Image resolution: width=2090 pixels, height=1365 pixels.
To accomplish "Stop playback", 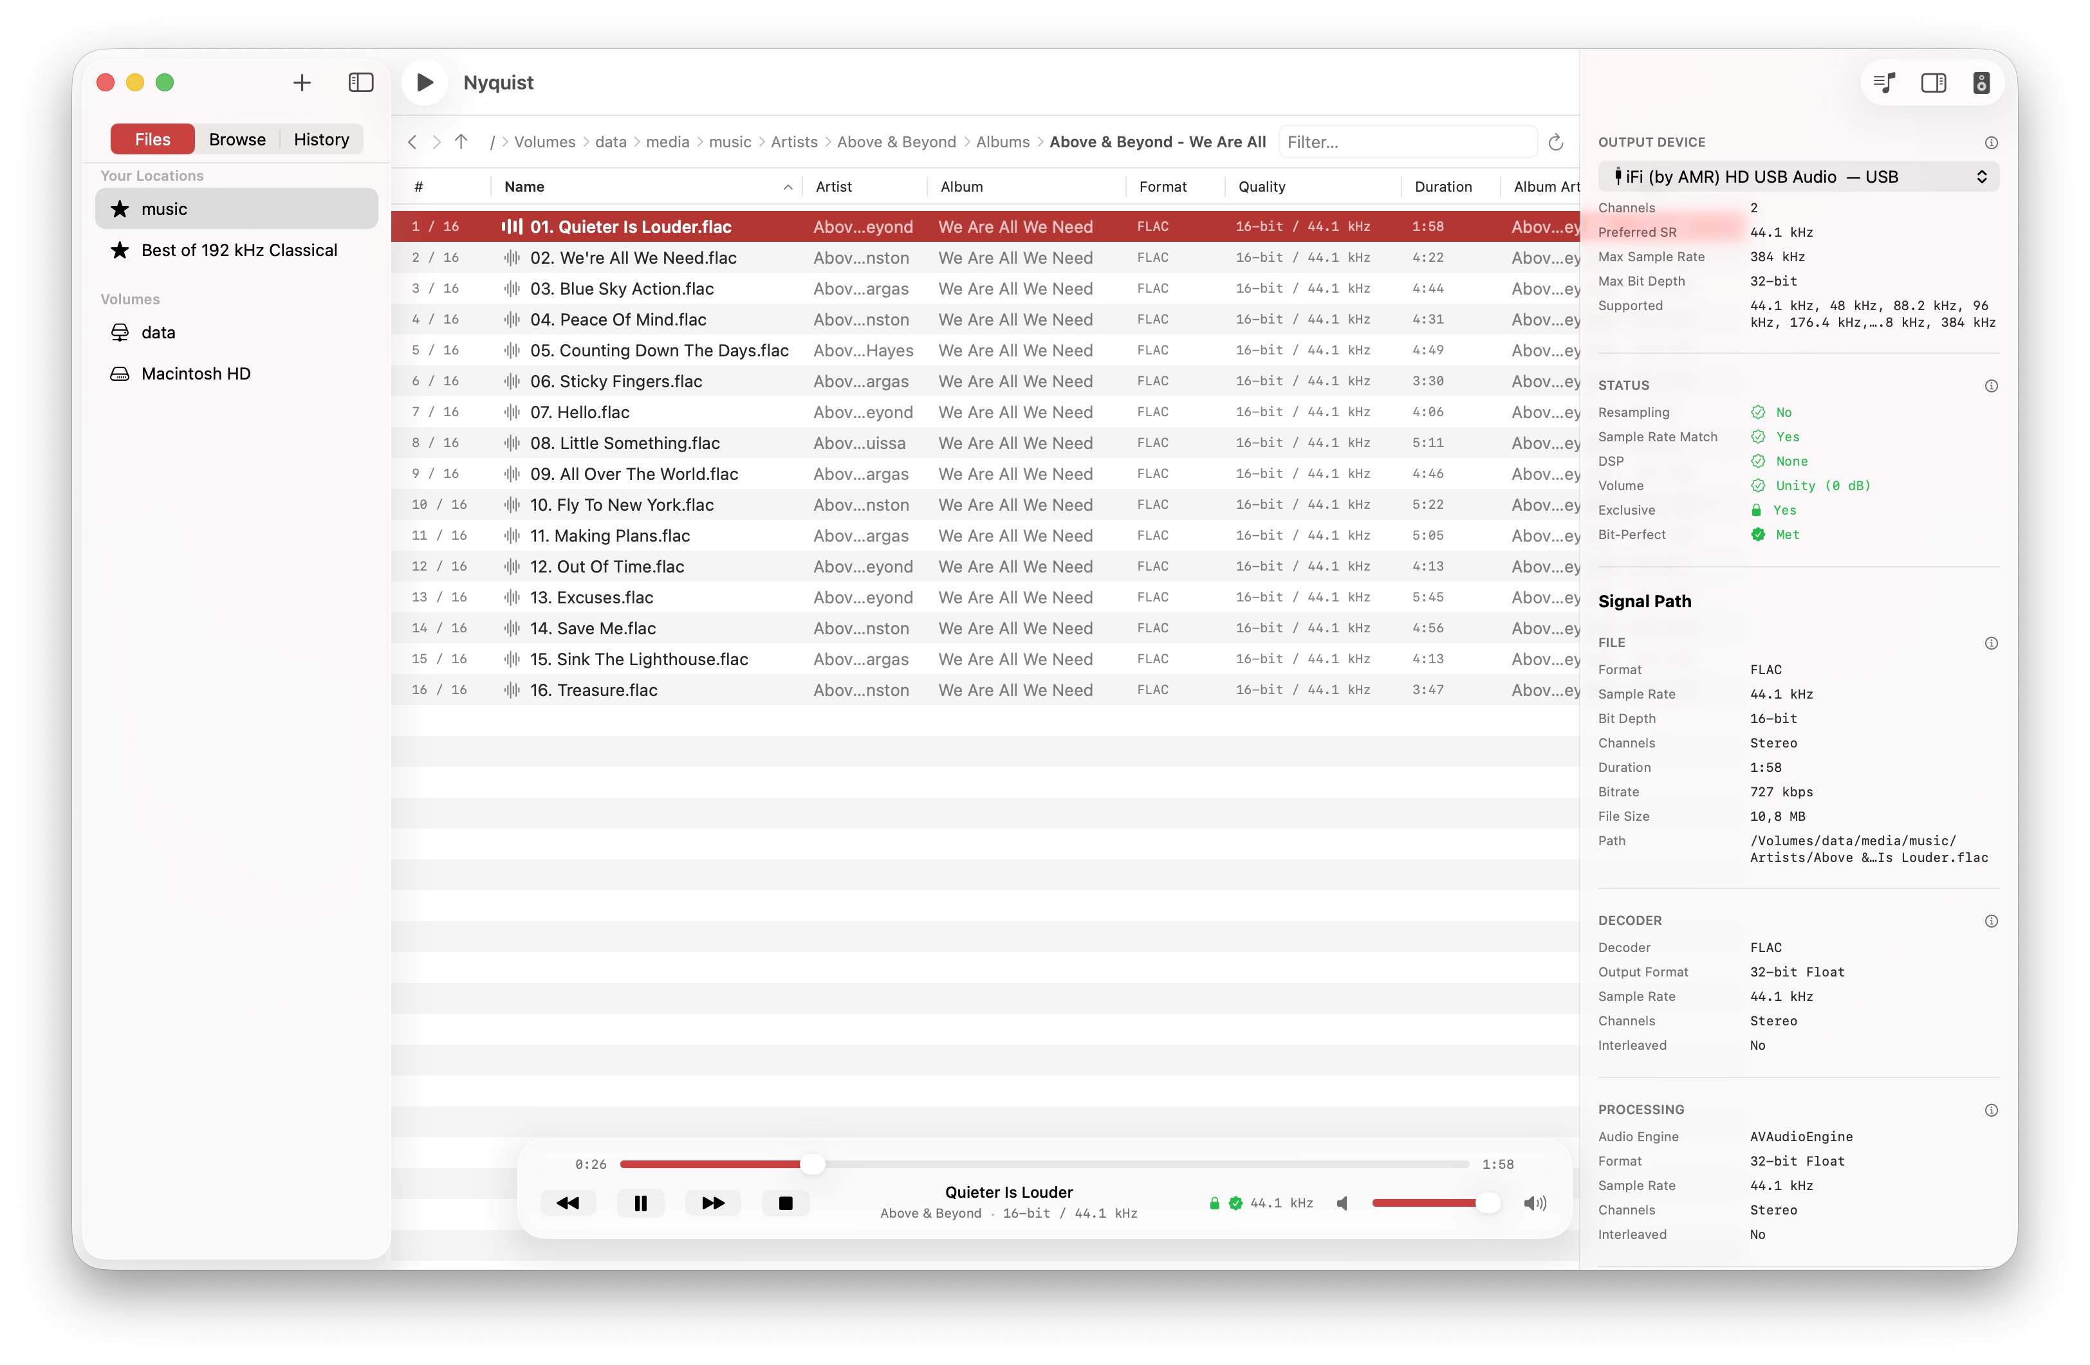I will pyautogui.click(x=785, y=1203).
